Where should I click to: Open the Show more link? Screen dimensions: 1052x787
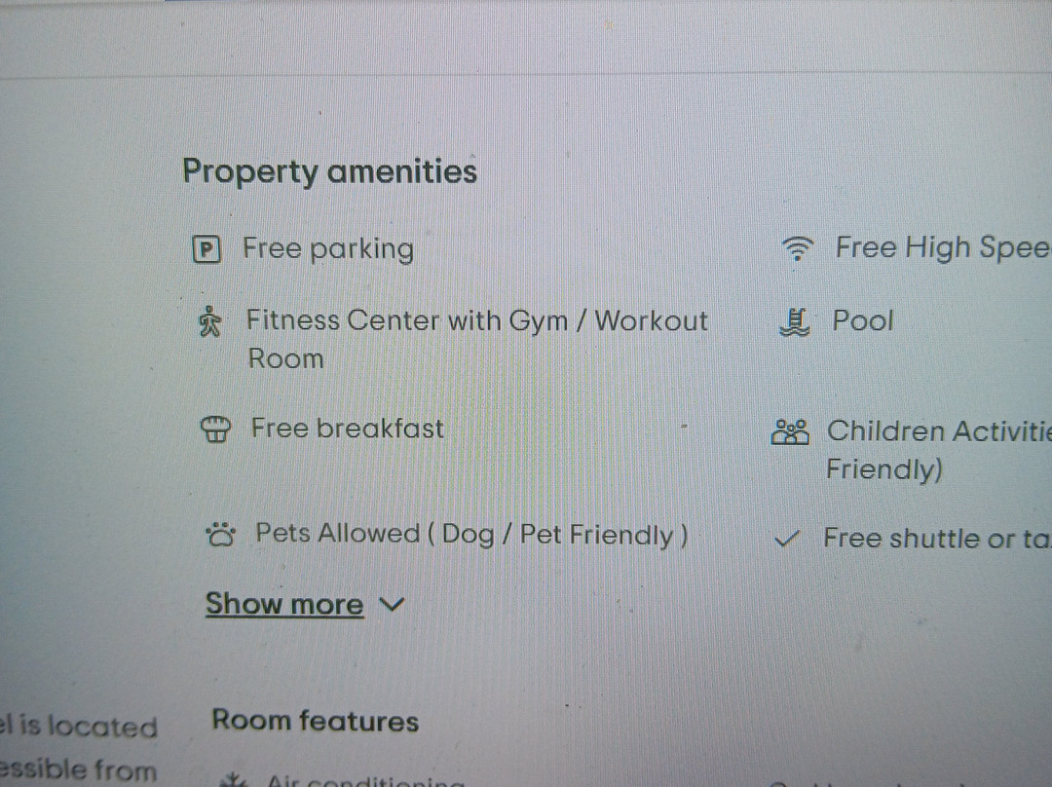point(283,605)
